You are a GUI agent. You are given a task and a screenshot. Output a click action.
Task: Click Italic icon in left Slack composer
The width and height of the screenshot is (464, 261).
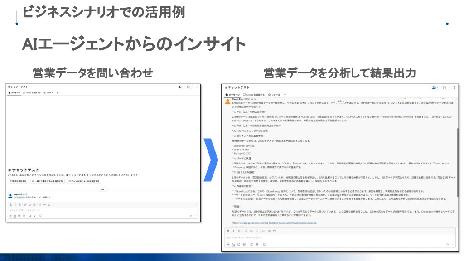pos(15,205)
